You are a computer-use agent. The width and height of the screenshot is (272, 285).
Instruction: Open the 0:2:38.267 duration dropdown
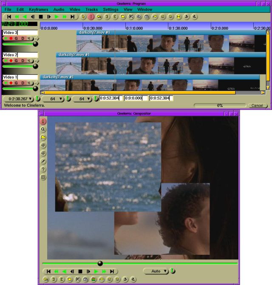coord(18,99)
